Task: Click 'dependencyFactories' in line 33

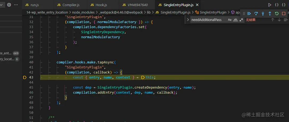Action: click(x=117, y=27)
